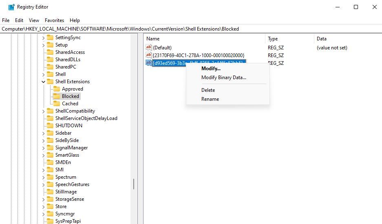This screenshot has height=224, width=382.
Task: Click the Approved folder icon
Action: click(x=57, y=89)
